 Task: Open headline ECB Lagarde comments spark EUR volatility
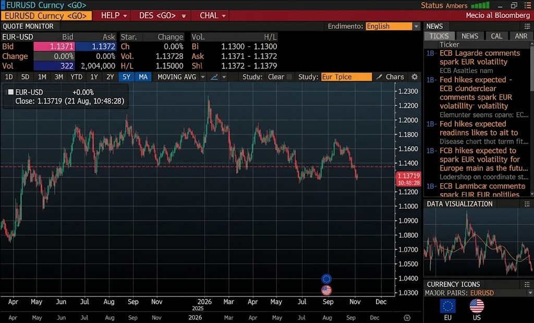480,57
